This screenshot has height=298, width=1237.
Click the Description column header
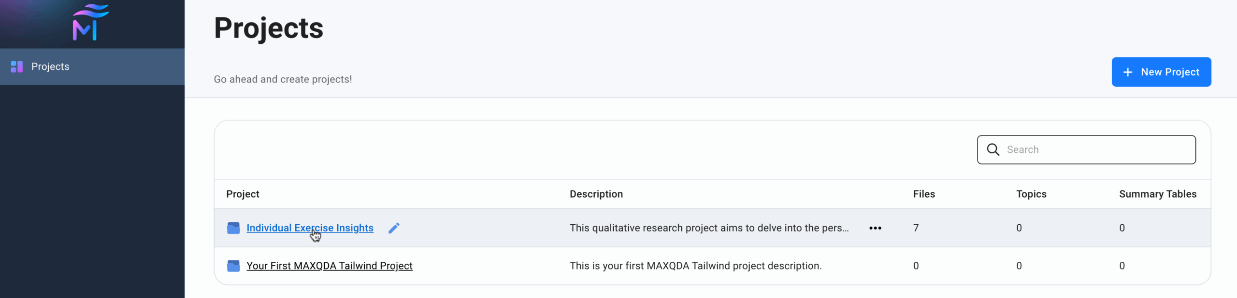pos(596,194)
